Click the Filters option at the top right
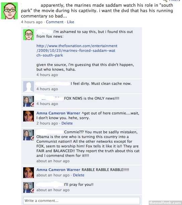Screen dimensions: 182x205 (172, 1)
